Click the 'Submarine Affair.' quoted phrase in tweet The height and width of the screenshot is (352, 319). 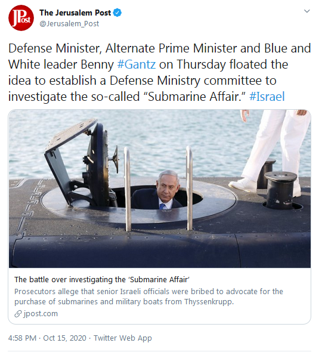point(194,97)
